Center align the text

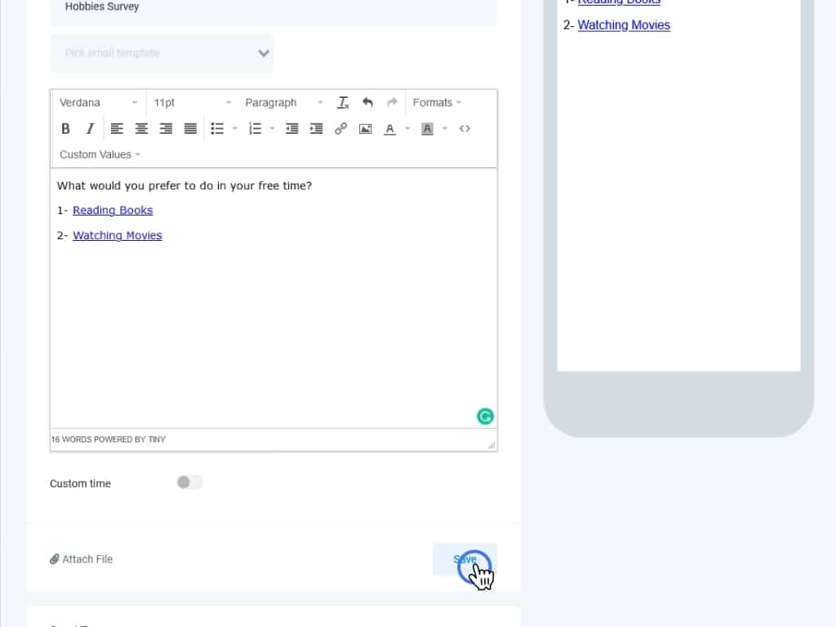141,128
